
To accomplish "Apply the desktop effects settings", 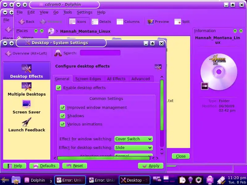I will (x=151, y=166).
